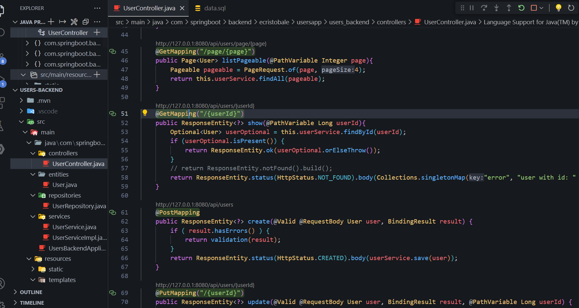Image resolution: width=579 pixels, height=308 pixels.
Task: Stop debugging with the red square
Action: point(534,8)
